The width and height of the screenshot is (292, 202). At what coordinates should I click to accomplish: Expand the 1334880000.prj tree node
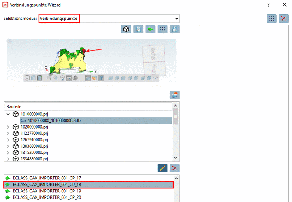click(8, 159)
